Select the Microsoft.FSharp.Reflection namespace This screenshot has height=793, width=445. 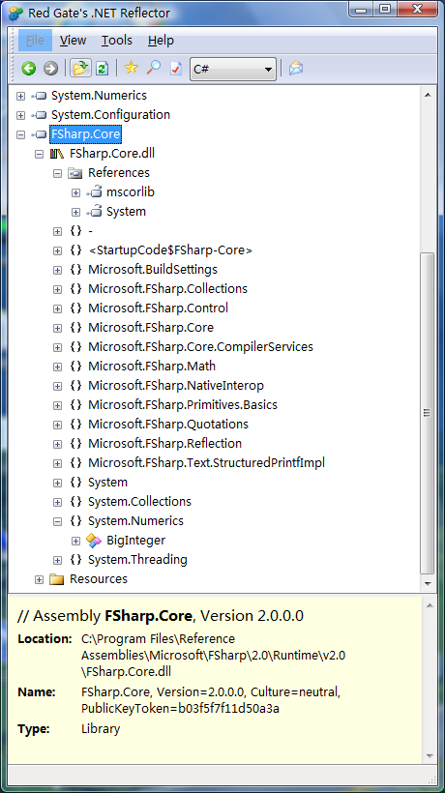[164, 444]
